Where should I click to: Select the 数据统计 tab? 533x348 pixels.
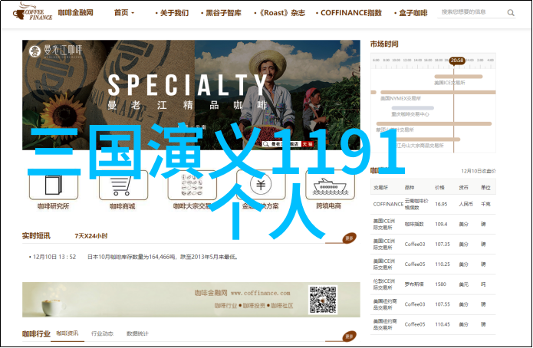point(137,333)
